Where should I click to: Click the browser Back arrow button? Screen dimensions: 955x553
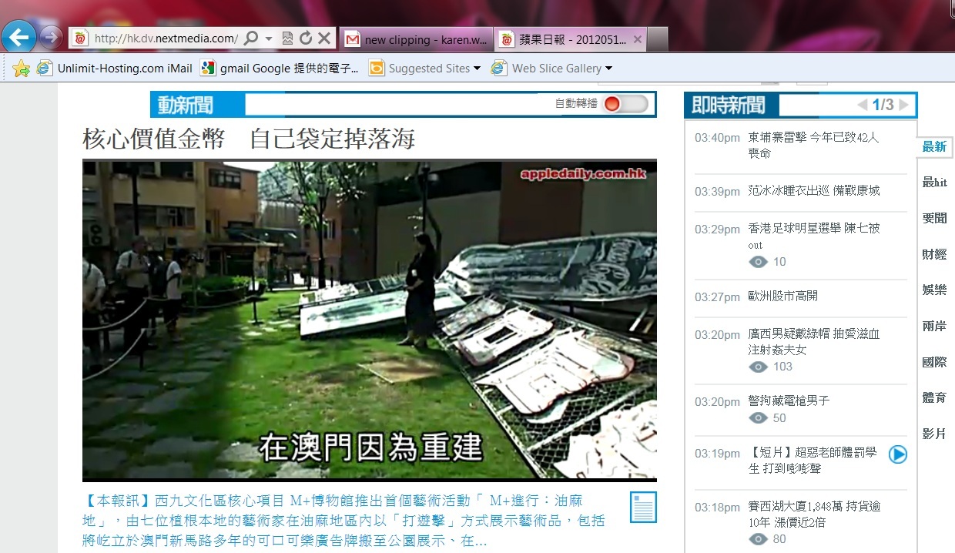(x=18, y=36)
